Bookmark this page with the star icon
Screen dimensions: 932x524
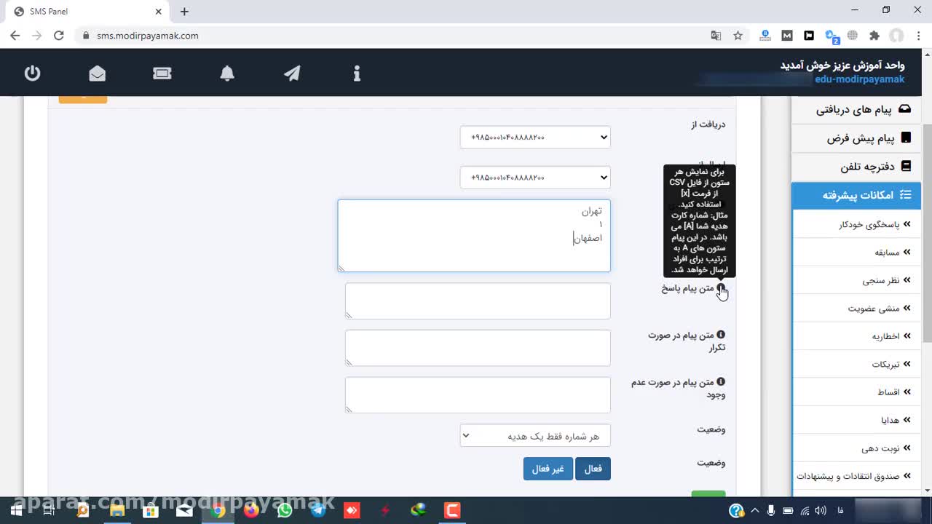tap(738, 36)
